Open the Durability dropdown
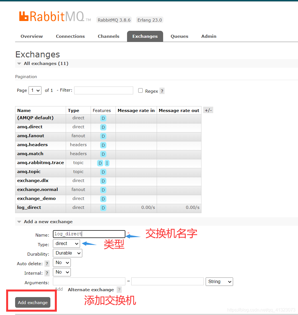 click(x=67, y=253)
